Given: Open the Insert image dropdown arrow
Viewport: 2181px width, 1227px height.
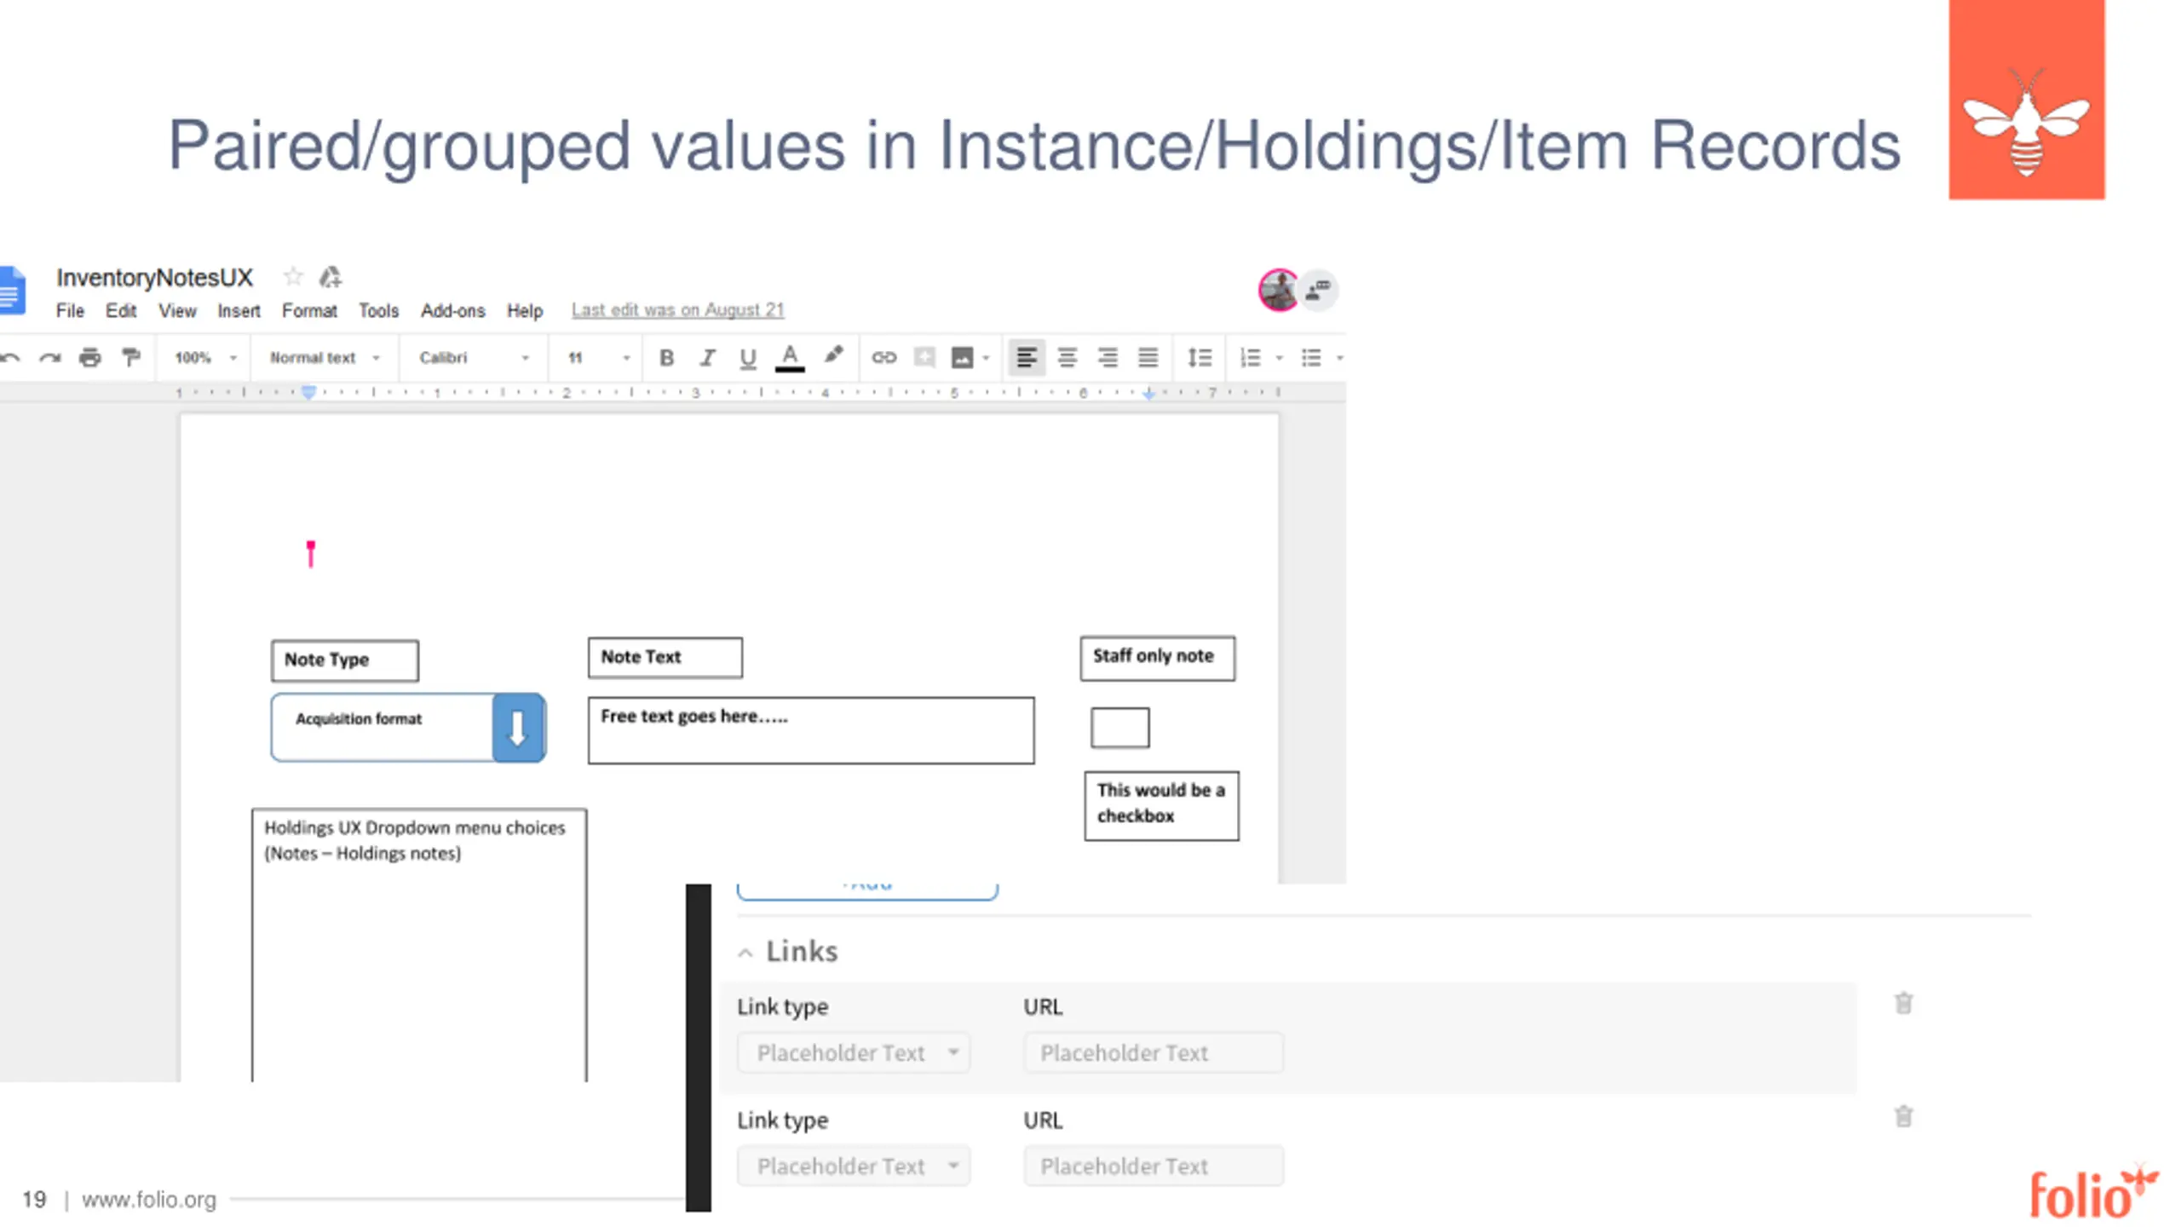Looking at the screenshot, I should [987, 358].
